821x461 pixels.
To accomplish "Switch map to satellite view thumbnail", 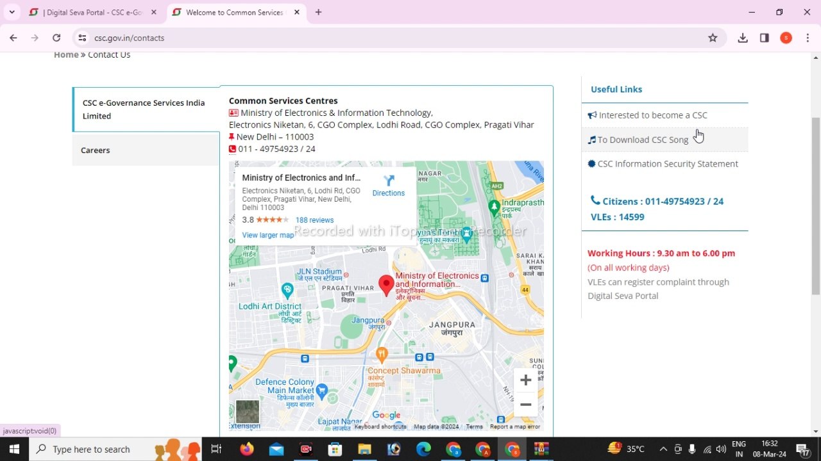I will coord(248,412).
